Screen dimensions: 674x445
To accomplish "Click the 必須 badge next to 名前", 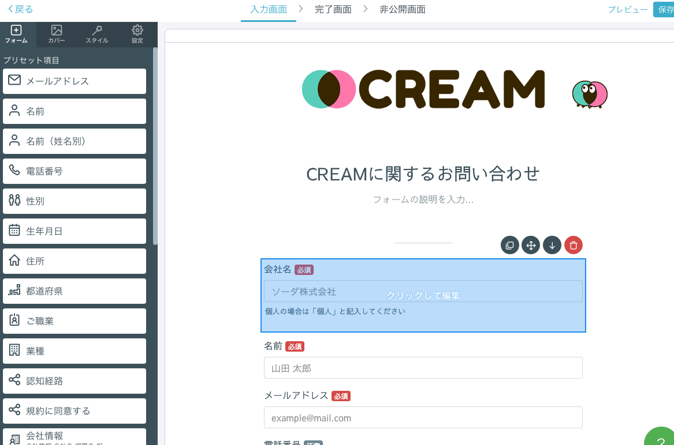I will (x=295, y=347).
